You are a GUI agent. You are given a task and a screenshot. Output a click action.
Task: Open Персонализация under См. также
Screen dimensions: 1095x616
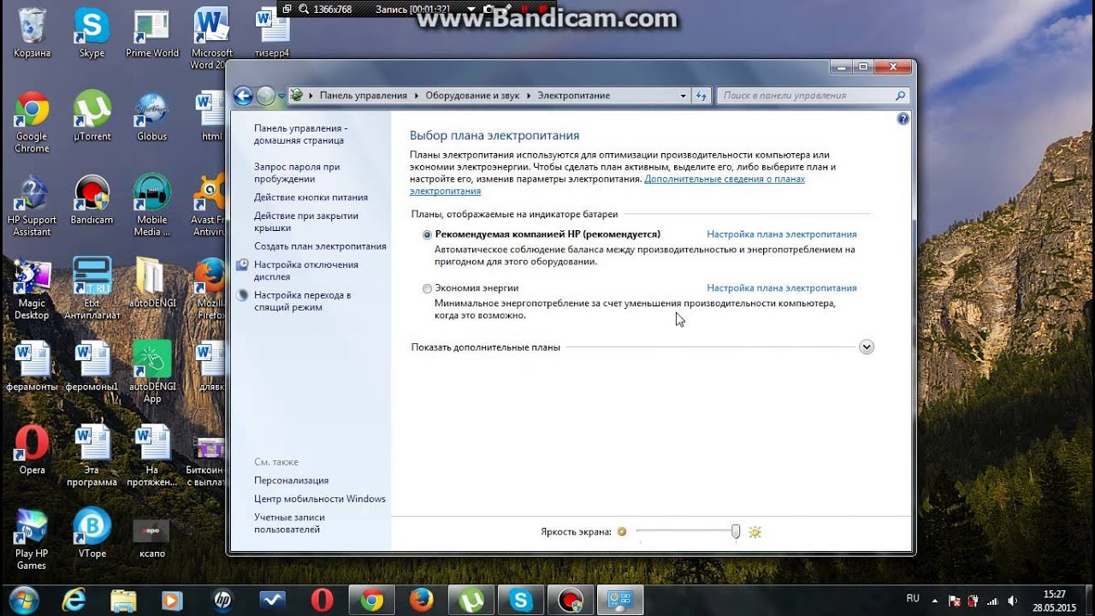coord(291,481)
